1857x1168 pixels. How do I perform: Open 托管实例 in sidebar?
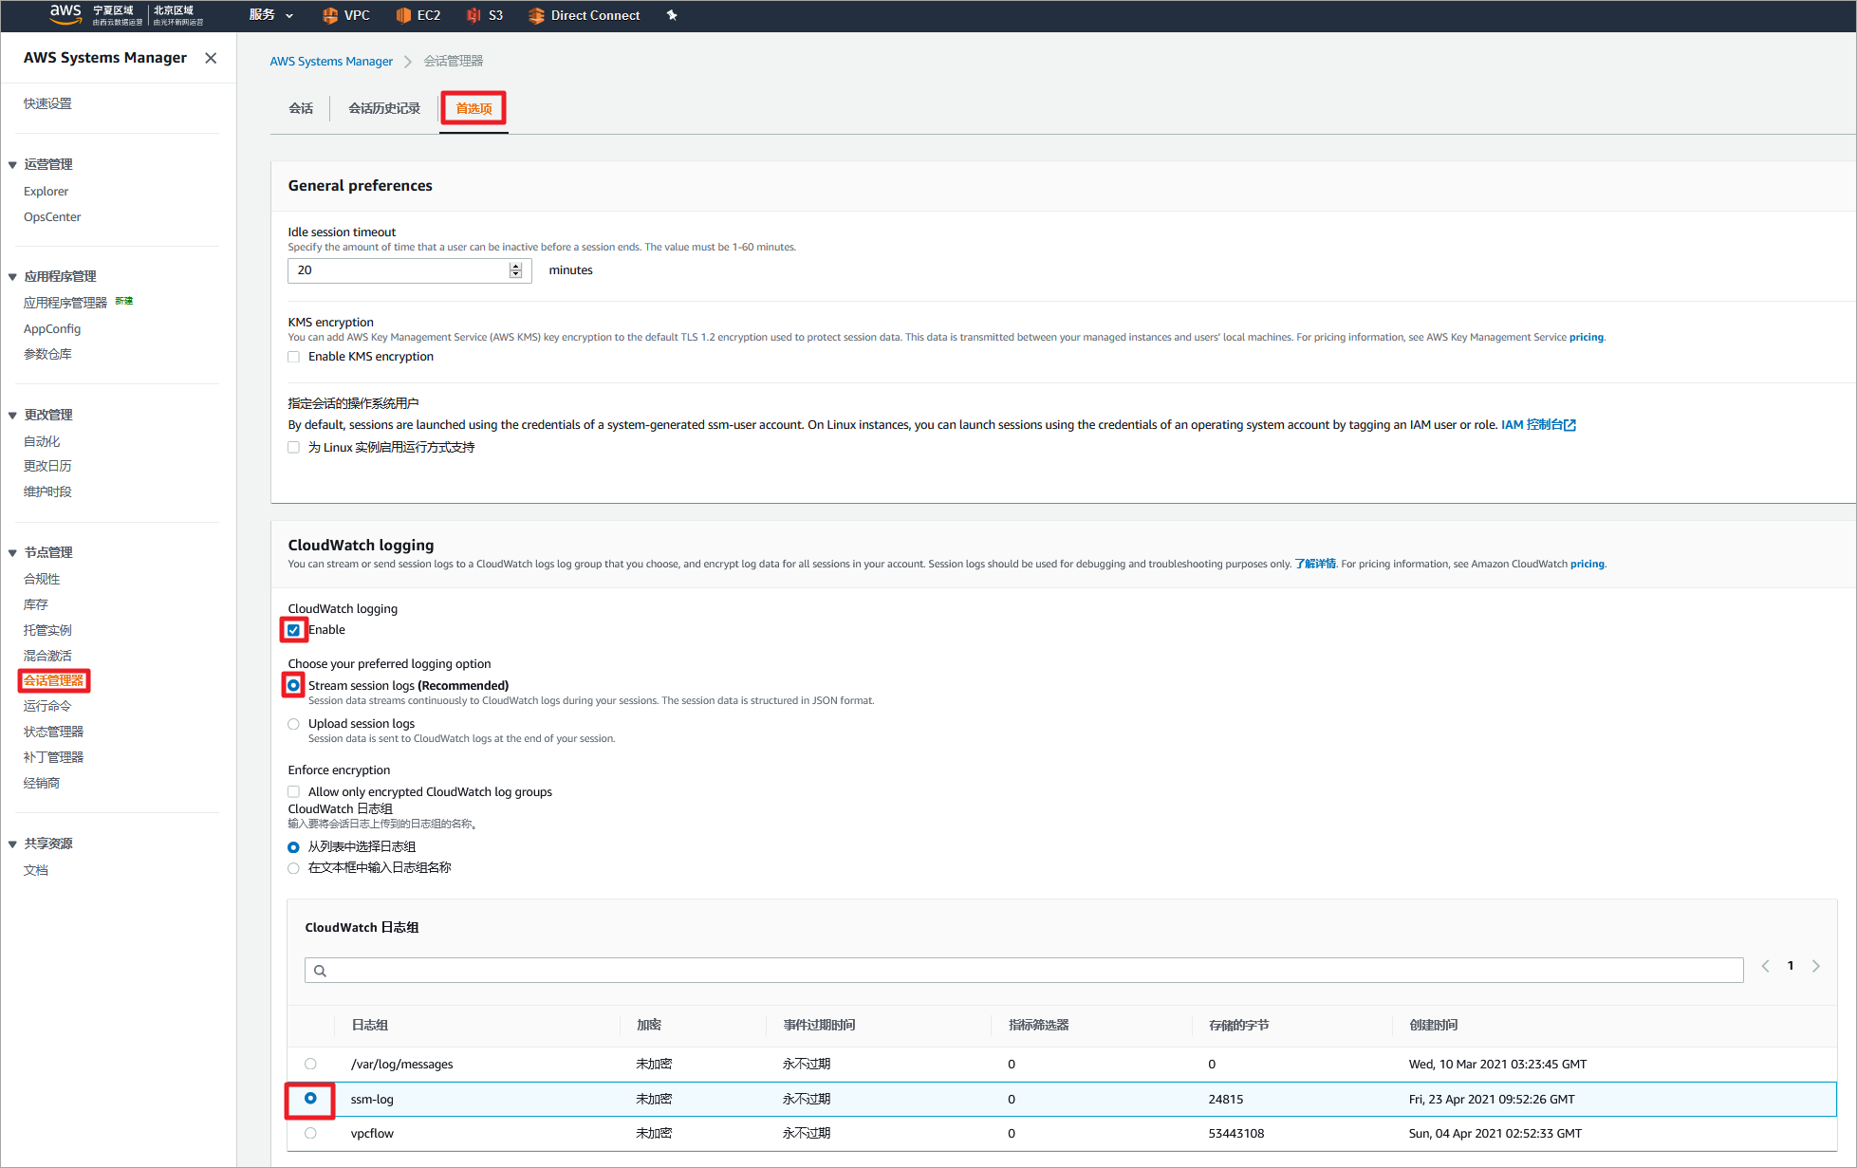coord(47,630)
